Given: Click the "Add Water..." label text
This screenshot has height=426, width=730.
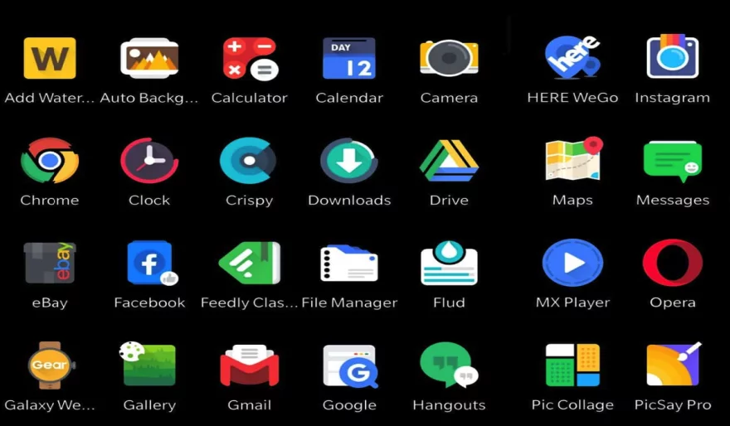Looking at the screenshot, I should coord(49,98).
